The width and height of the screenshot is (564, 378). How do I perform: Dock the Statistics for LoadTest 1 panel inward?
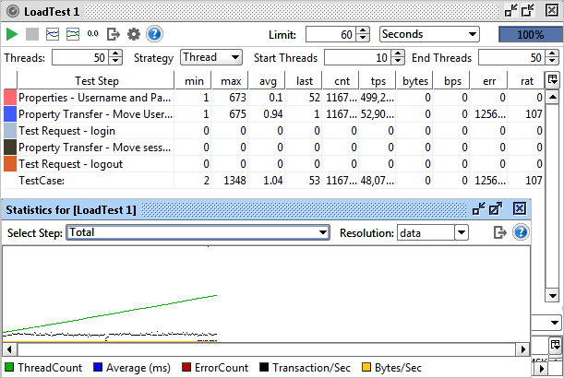[x=479, y=208]
